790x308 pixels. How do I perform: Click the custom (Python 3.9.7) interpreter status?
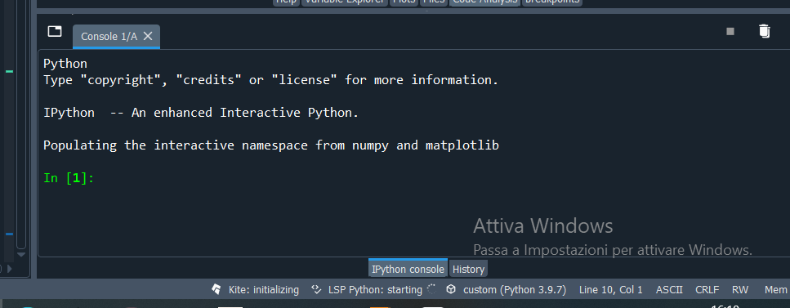pos(515,290)
